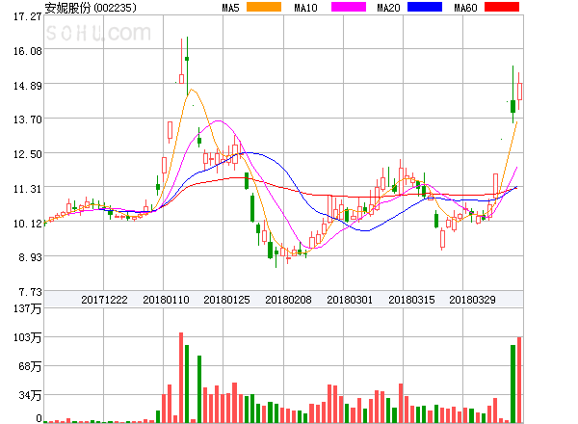Click the final red candlestick at chart's right edge
The height and width of the screenshot is (424, 578).
pos(519,92)
